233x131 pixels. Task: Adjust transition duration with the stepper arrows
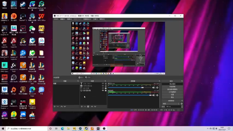pos(182,107)
